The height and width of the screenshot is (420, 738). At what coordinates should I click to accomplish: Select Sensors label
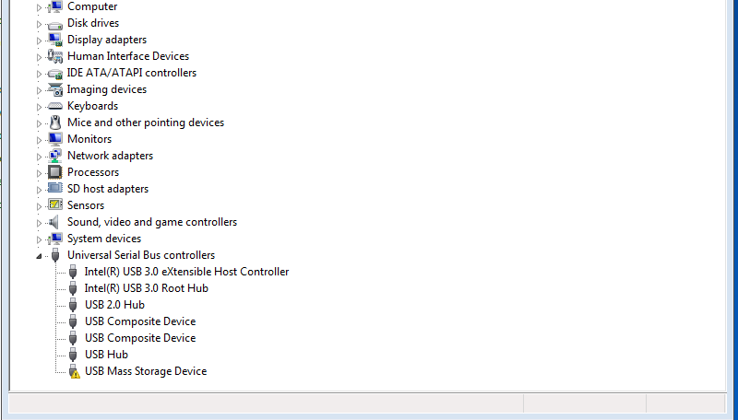86,205
